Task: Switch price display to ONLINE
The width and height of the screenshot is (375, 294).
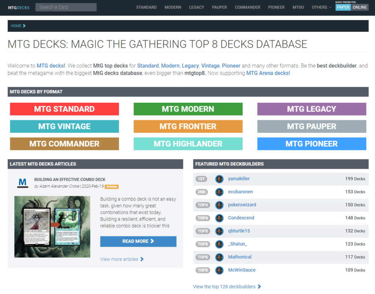Action: (x=360, y=7)
